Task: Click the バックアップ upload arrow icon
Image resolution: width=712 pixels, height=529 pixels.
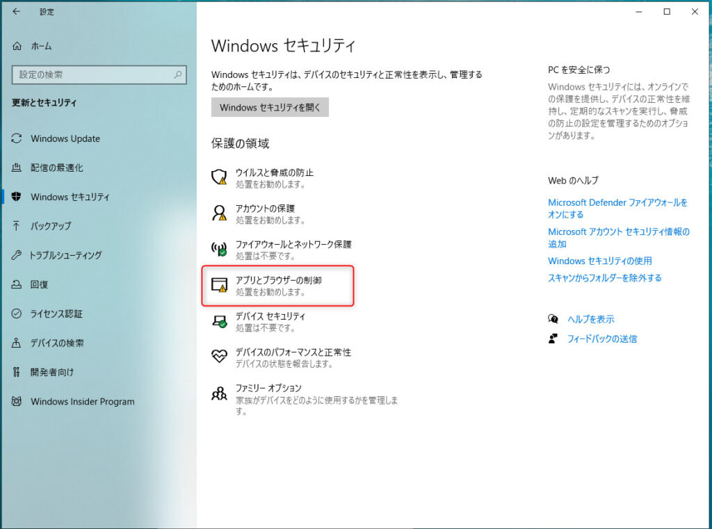Action: click(x=17, y=226)
